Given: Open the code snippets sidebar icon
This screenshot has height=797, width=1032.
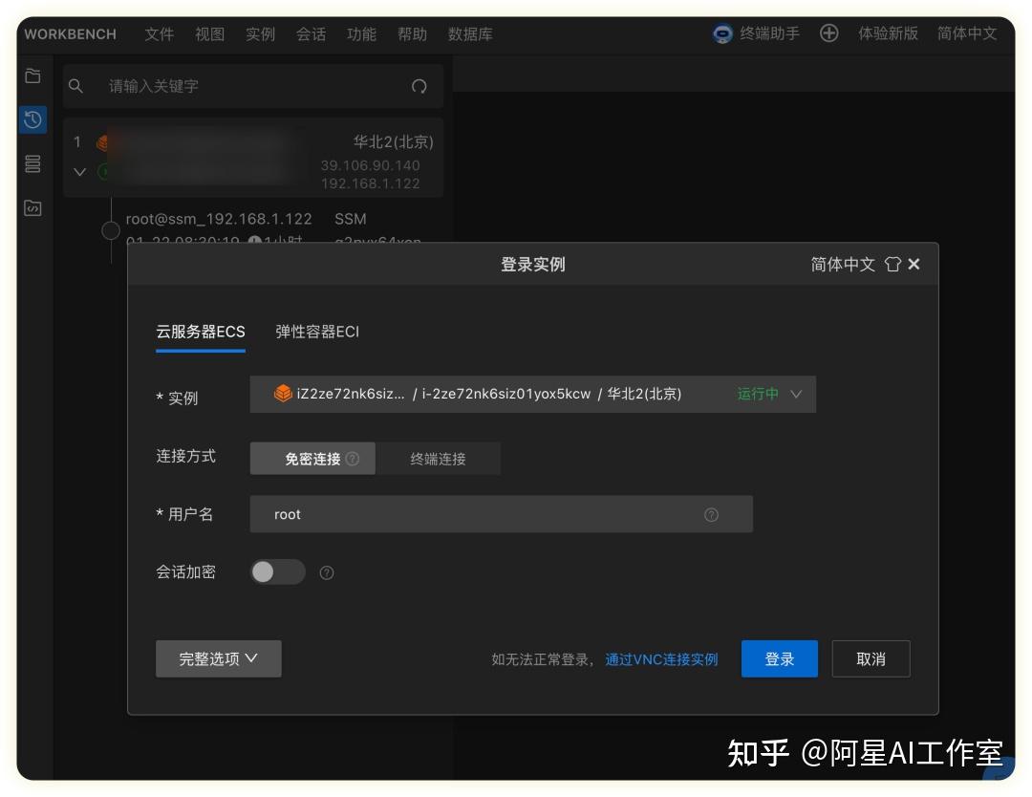Looking at the screenshot, I should (32, 207).
